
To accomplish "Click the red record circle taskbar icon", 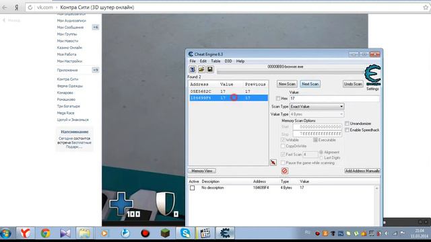I will [x=145, y=233].
